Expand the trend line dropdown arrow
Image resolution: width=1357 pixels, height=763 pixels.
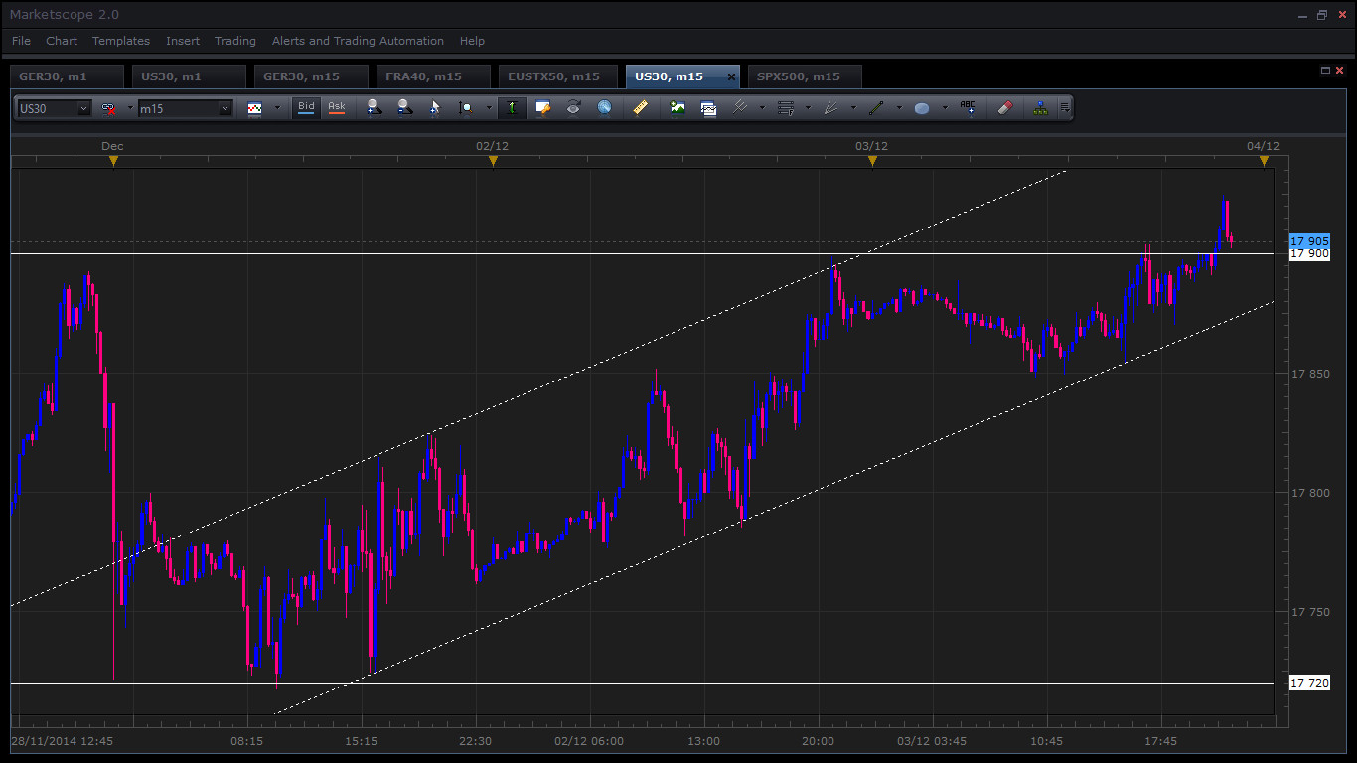(899, 108)
